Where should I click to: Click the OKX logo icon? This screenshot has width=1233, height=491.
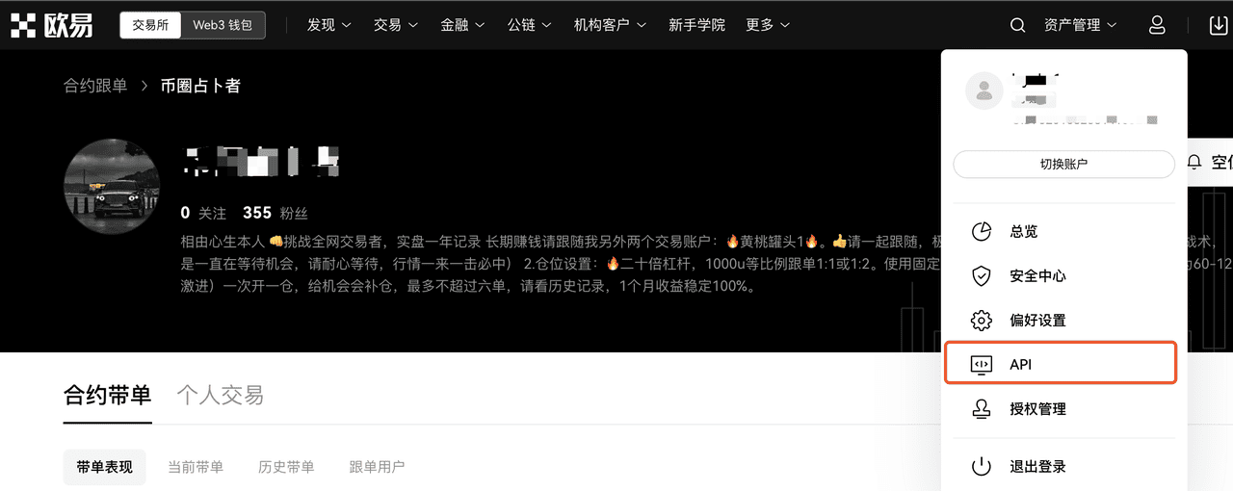click(22, 25)
